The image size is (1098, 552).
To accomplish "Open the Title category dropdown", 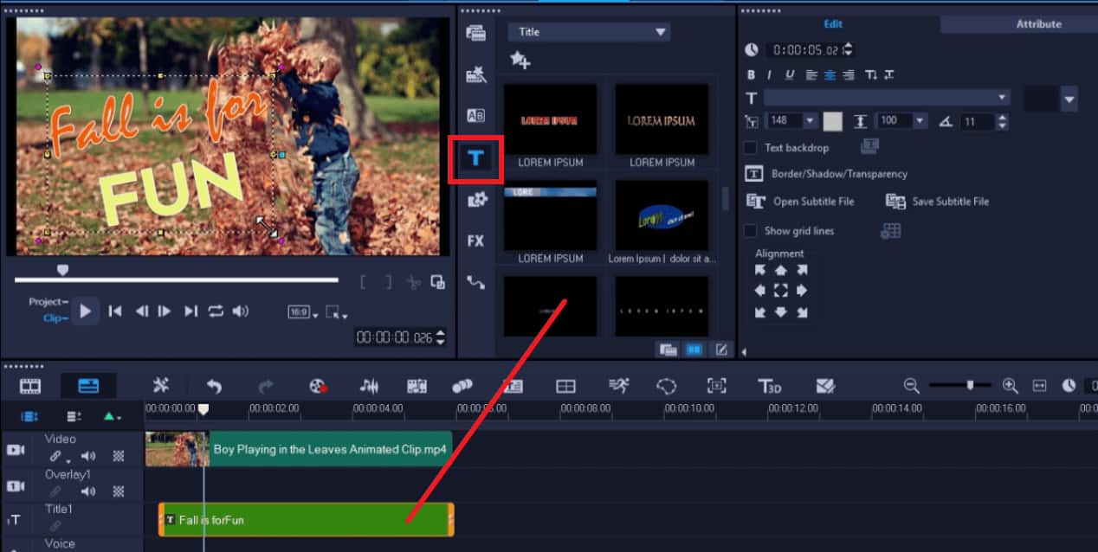I will pyautogui.click(x=661, y=31).
